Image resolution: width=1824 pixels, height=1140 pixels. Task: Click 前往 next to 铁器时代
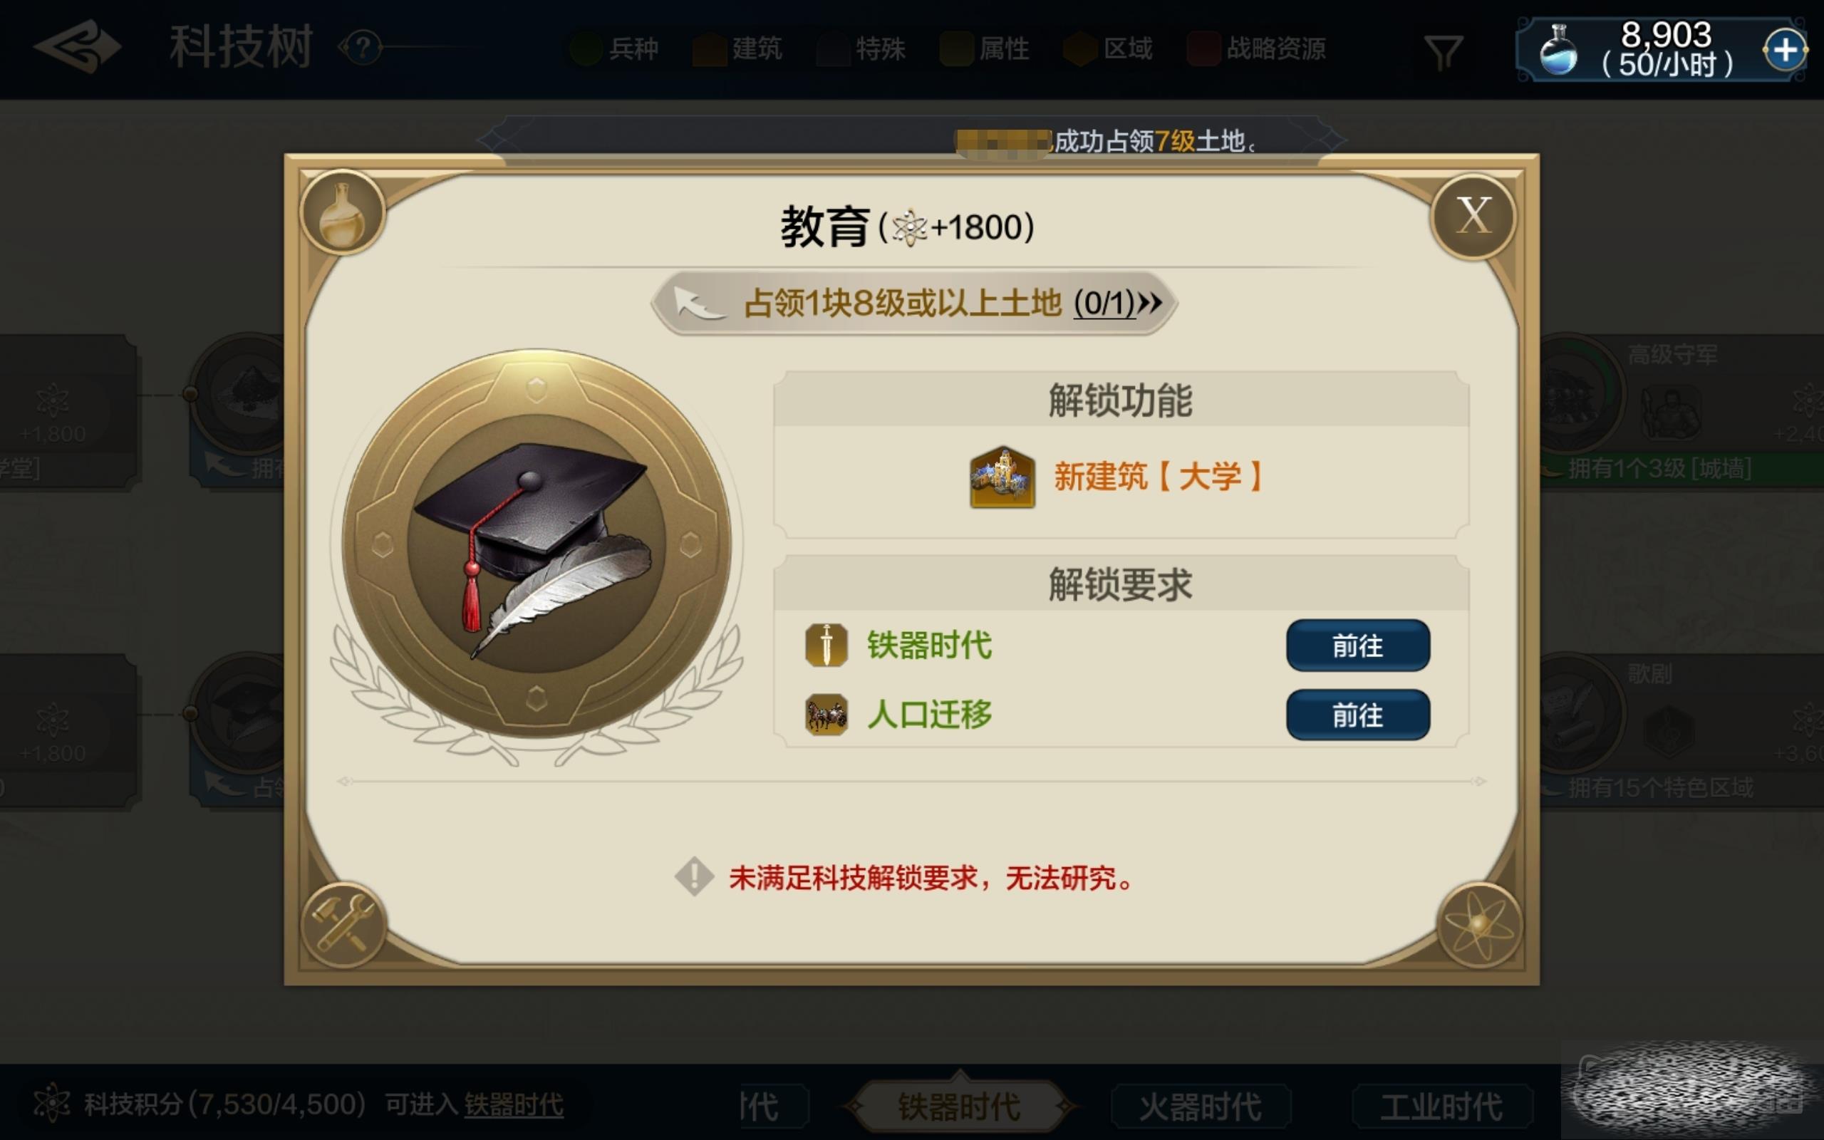[1357, 646]
